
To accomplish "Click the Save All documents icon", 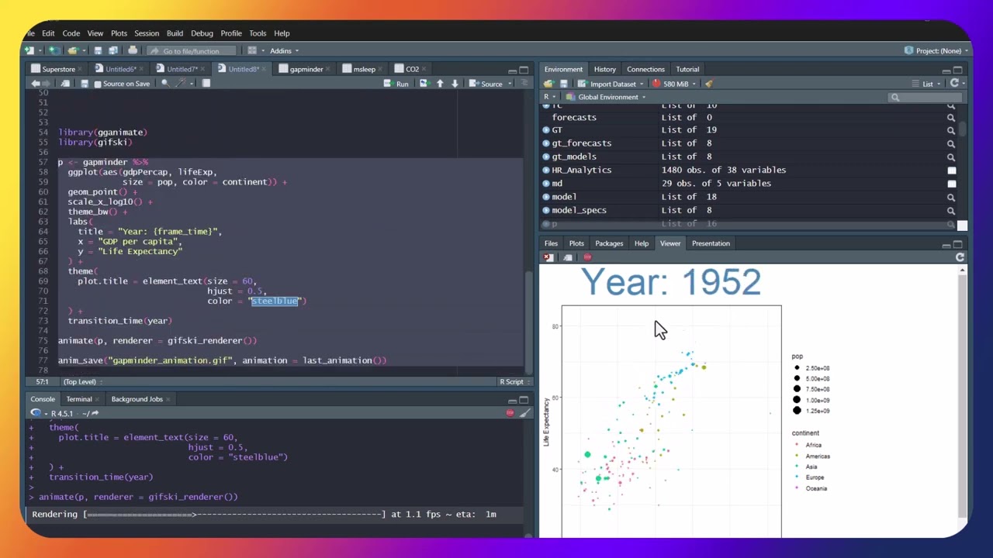I will [x=112, y=50].
